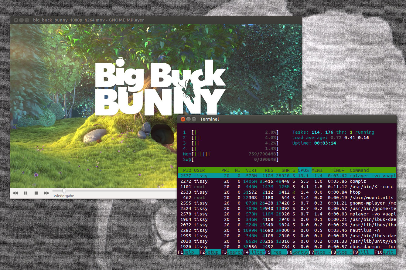Image resolution: width=406 pixels, height=270 pixels.
Task: Sort by the RES column header
Action: [269, 170]
